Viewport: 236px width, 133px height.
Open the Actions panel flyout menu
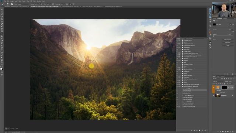click(x=207, y=38)
